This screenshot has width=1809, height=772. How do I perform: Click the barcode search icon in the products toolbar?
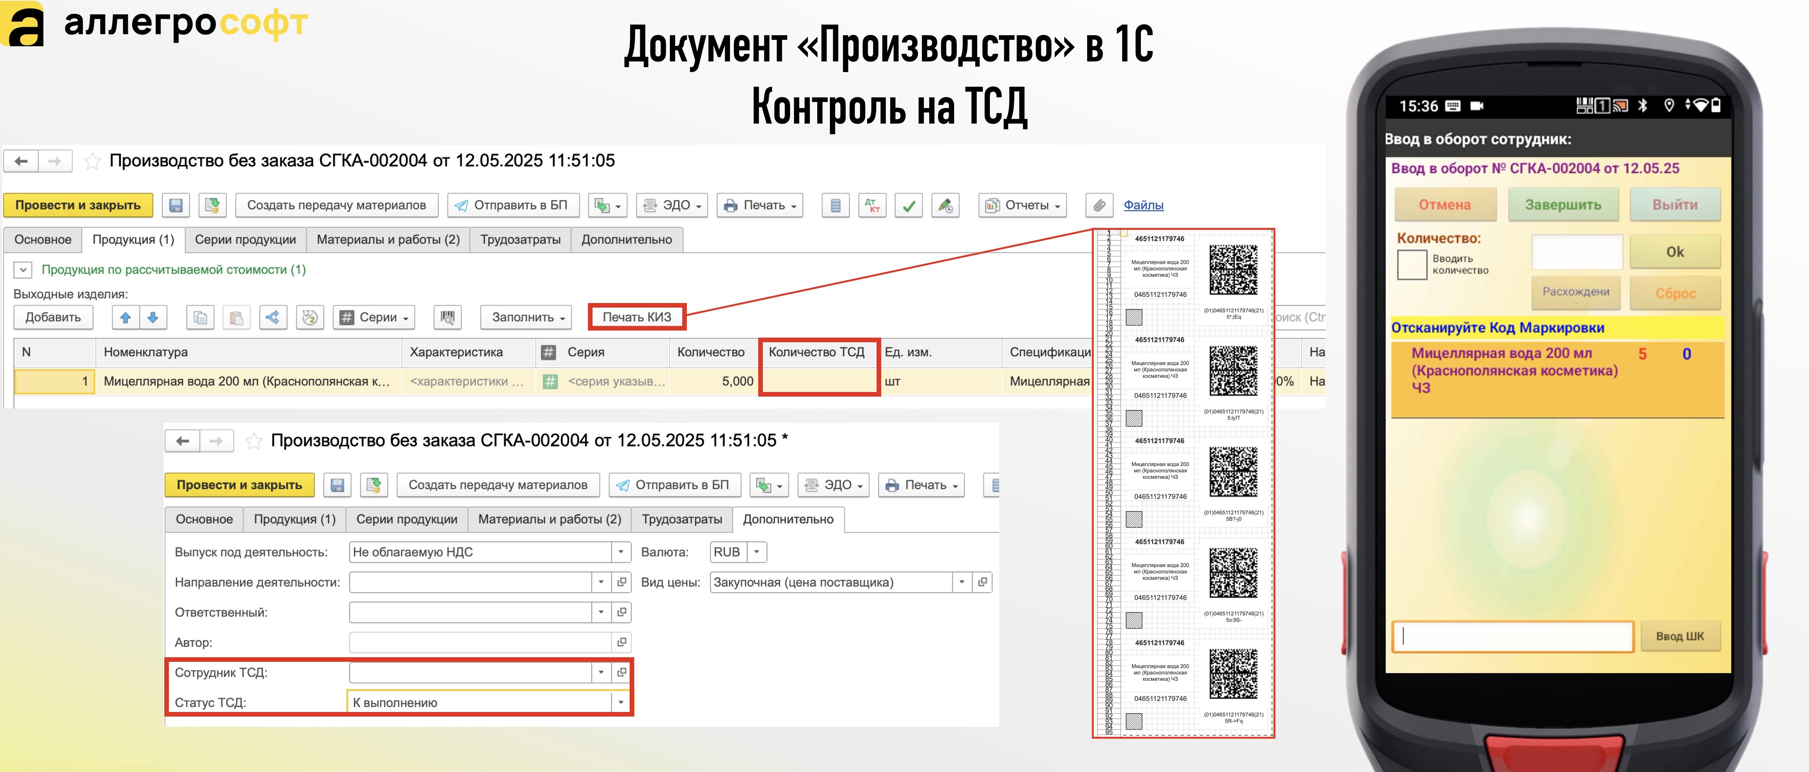[x=447, y=317]
